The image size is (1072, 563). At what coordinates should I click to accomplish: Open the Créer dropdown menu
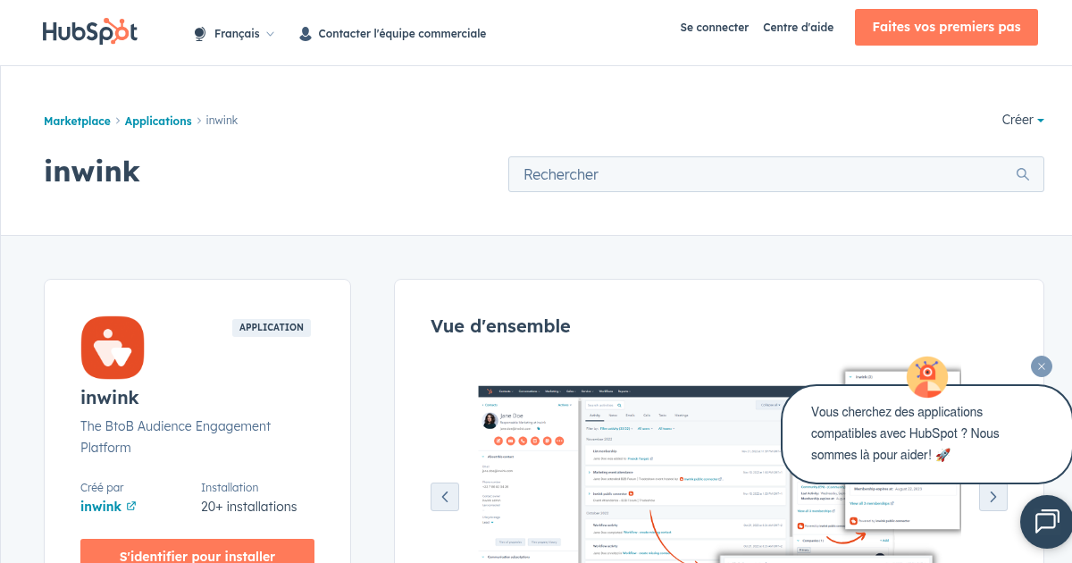(1023, 120)
